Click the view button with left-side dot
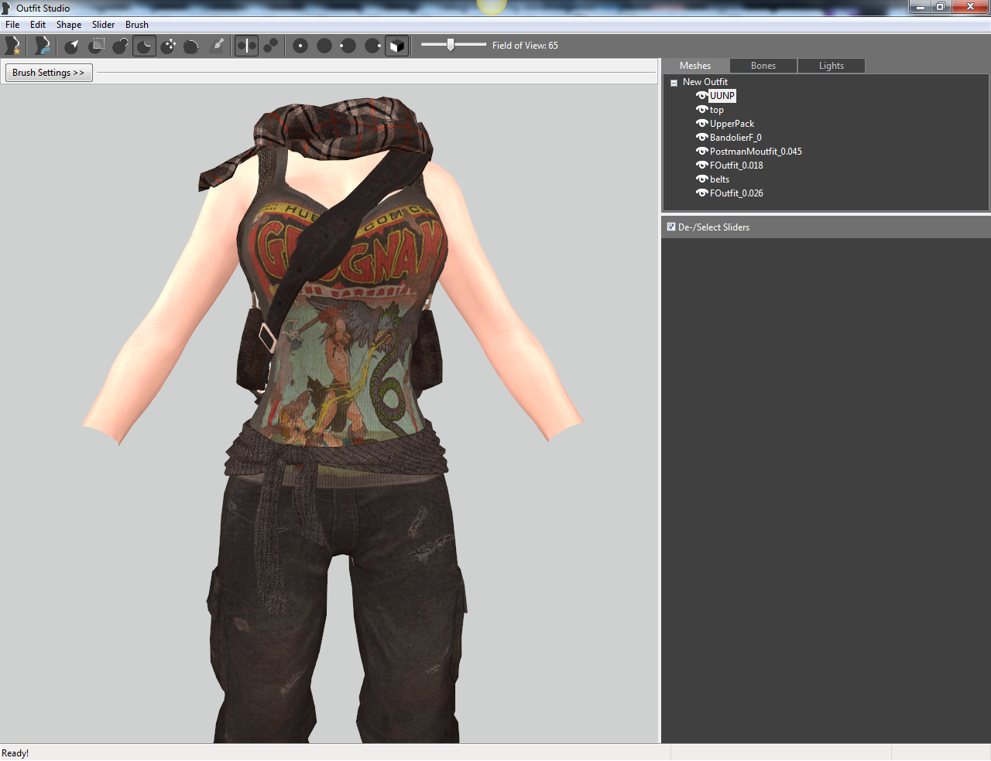The height and width of the screenshot is (761, 991). click(348, 46)
